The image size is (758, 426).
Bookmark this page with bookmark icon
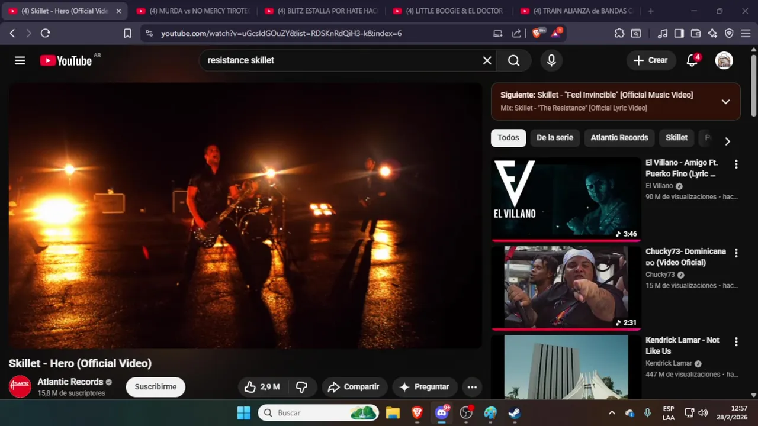pos(127,34)
